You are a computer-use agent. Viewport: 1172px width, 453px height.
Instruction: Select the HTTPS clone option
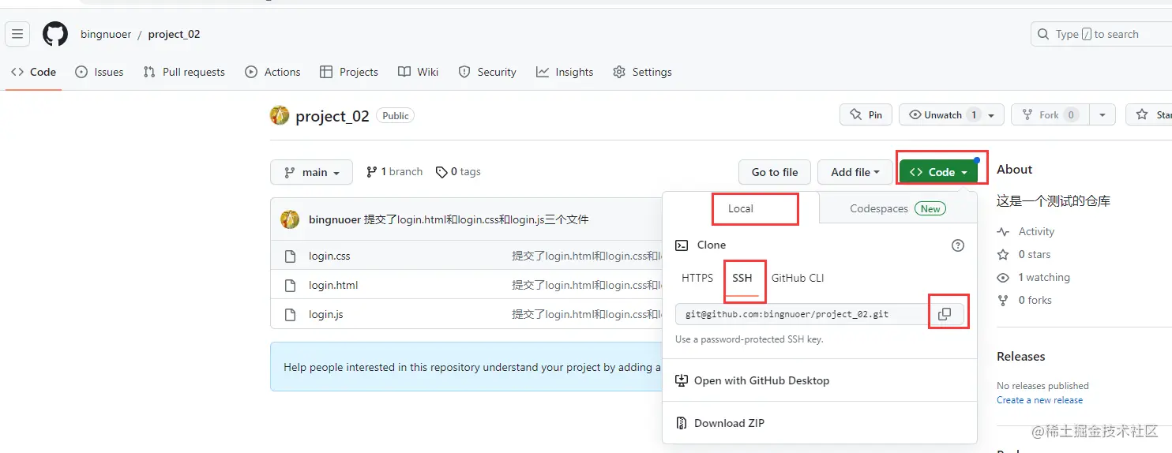[697, 278]
